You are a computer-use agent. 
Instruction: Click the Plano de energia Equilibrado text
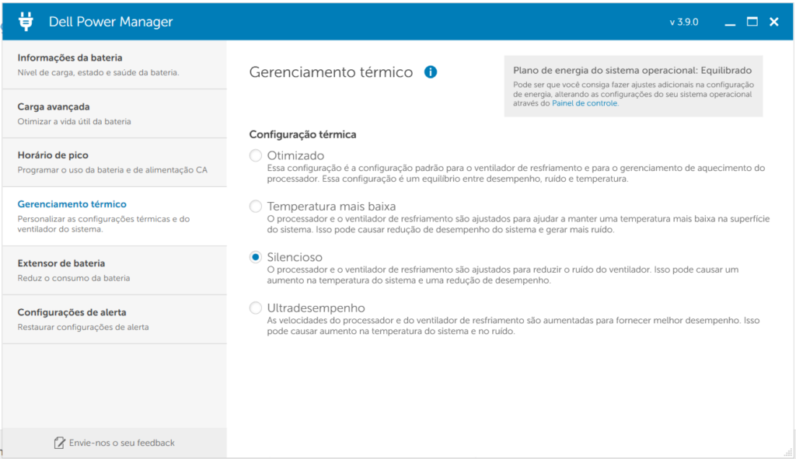[632, 71]
